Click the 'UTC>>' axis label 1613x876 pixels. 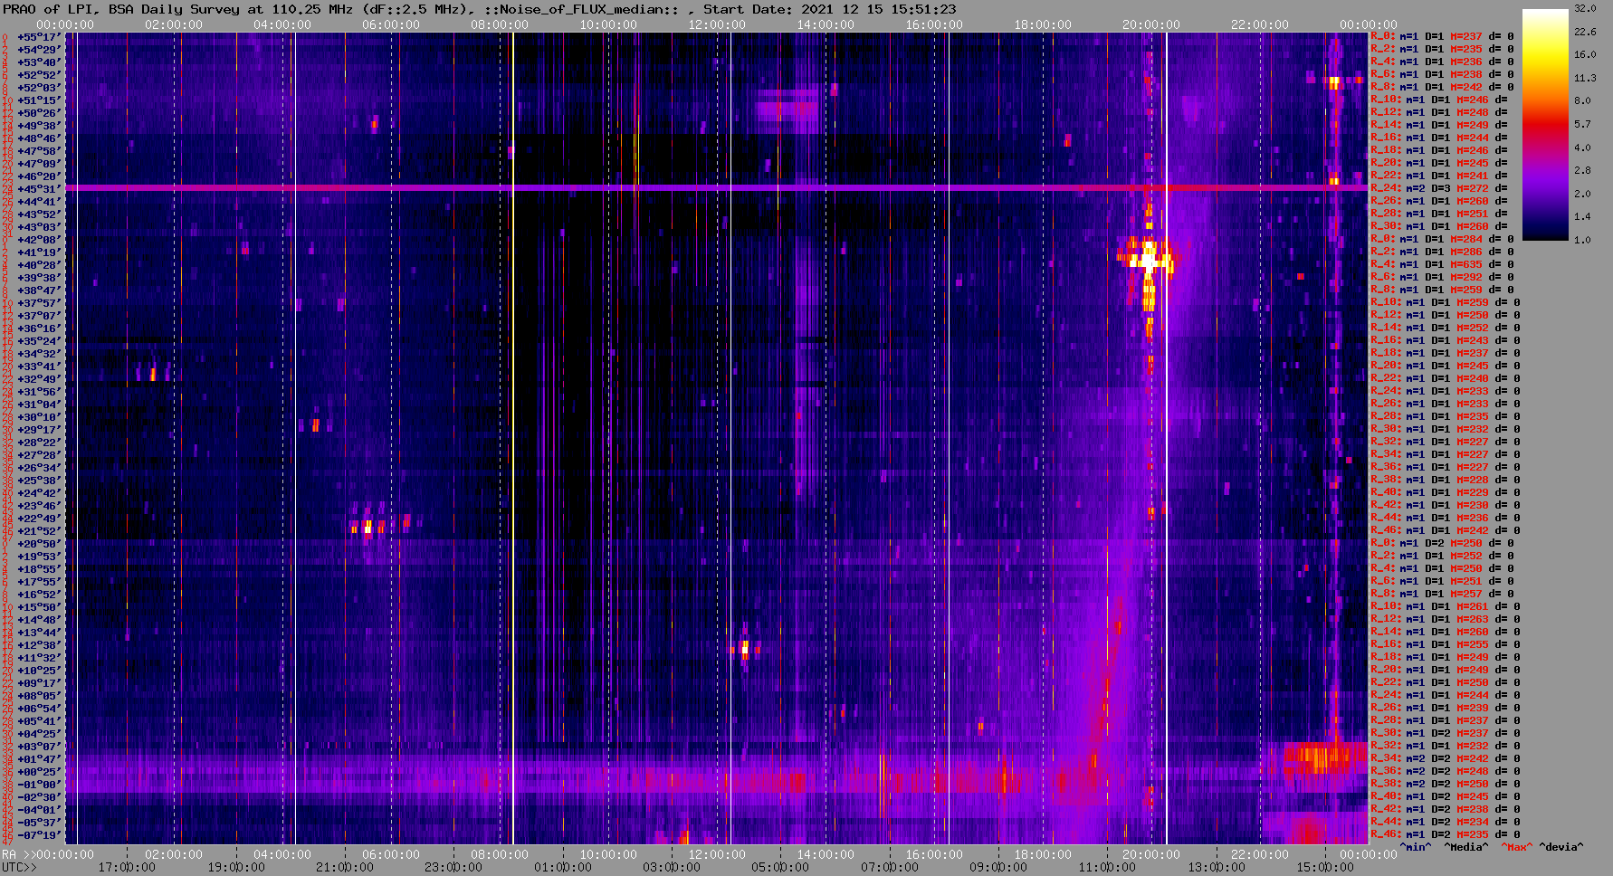click(20, 867)
